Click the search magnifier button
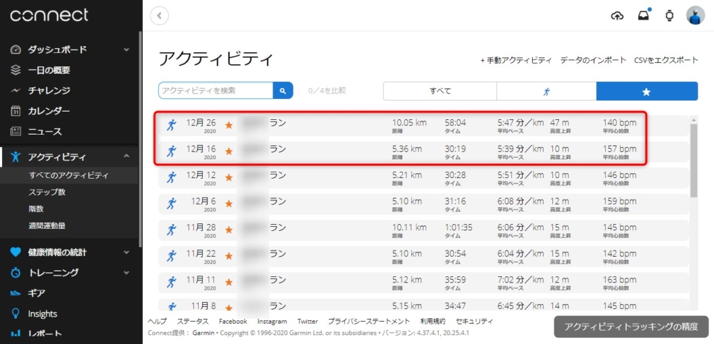 pos(283,91)
